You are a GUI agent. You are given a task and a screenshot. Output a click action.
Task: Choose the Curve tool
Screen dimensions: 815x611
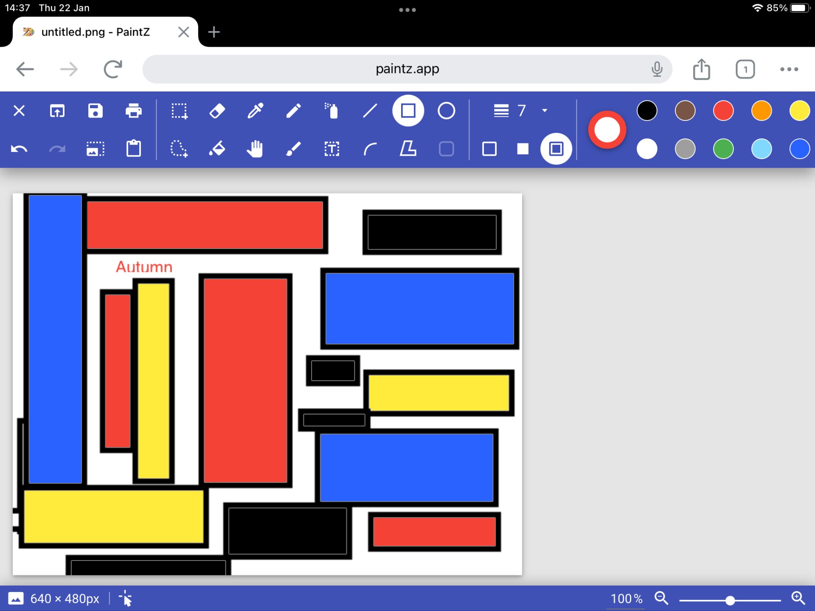[370, 149]
